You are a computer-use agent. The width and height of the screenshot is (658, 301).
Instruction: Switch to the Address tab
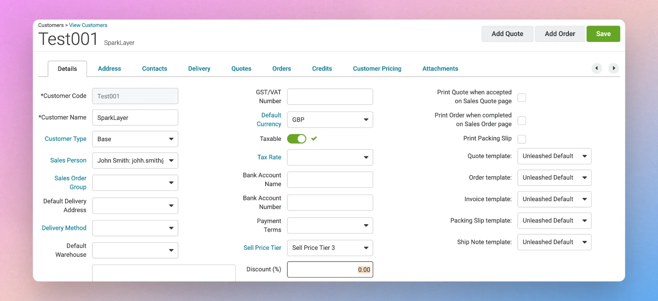coord(110,69)
